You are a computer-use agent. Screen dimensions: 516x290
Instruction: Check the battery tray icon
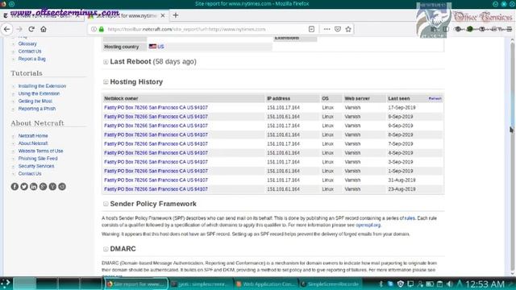[x=430, y=284]
